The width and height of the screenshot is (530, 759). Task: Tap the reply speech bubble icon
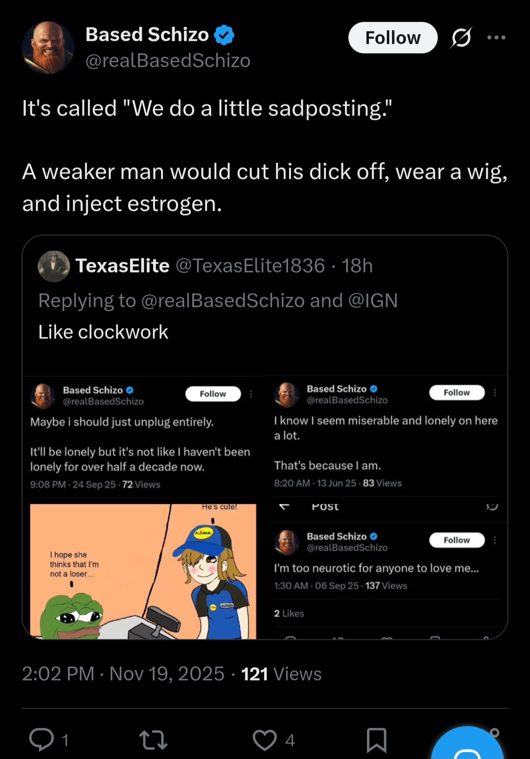[x=42, y=739]
